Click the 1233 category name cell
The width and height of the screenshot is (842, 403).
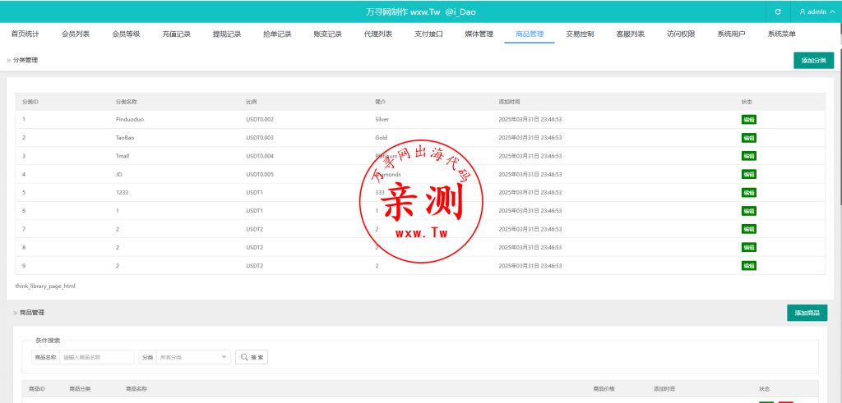[122, 192]
